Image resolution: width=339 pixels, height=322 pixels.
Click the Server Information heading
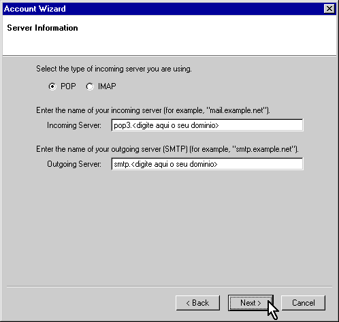click(42, 28)
